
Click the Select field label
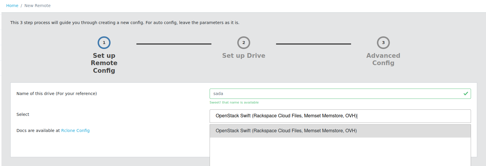[23, 114]
